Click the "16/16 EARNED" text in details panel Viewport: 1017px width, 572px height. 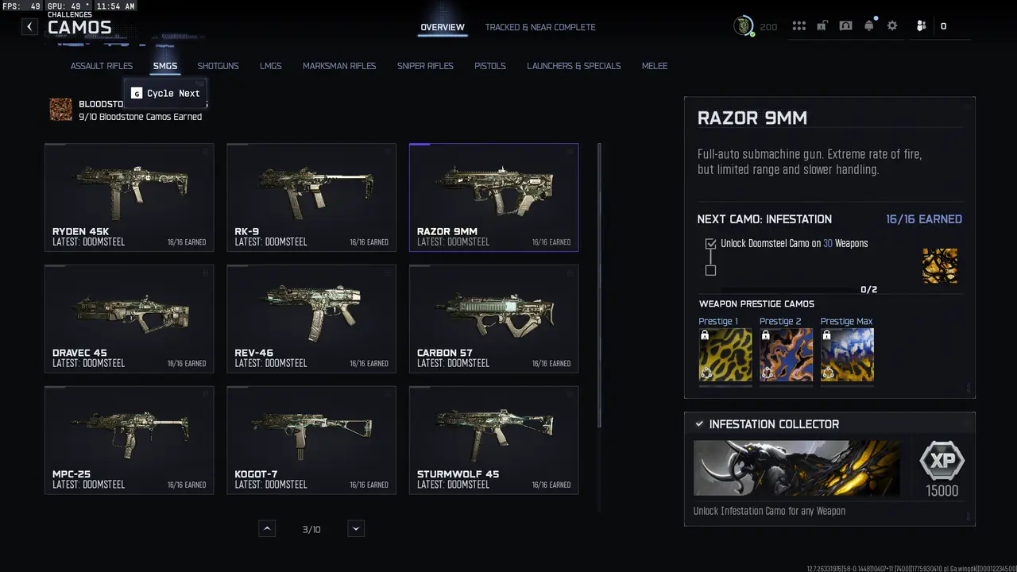coord(924,219)
